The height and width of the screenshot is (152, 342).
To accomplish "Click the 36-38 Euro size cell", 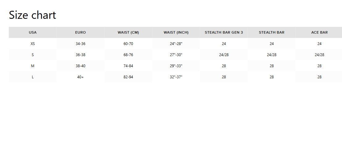I will pos(80,55).
